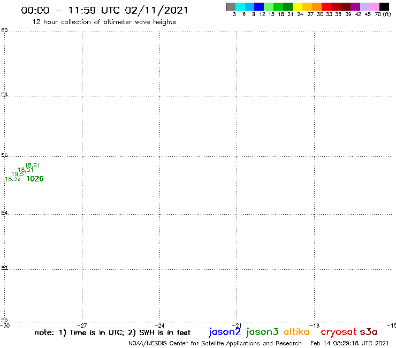Select the yellow legend swatch
This screenshot has height=348, width=396.
(x=298, y=6)
